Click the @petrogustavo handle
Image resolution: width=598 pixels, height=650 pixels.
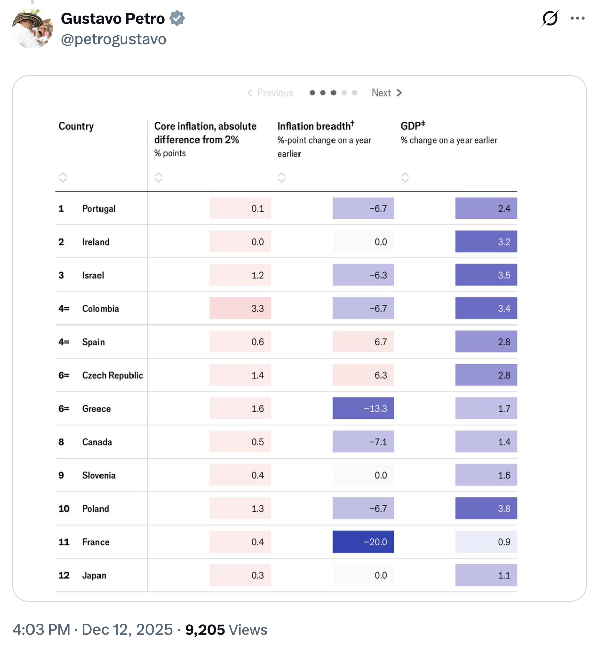pyautogui.click(x=114, y=39)
